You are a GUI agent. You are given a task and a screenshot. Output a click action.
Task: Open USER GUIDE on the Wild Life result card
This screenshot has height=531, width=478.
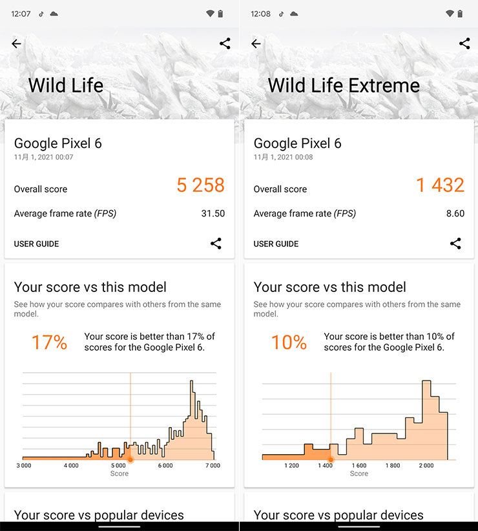(x=36, y=244)
